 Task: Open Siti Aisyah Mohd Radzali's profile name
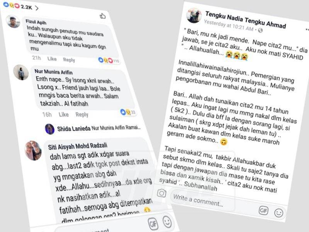coord(78,146)
